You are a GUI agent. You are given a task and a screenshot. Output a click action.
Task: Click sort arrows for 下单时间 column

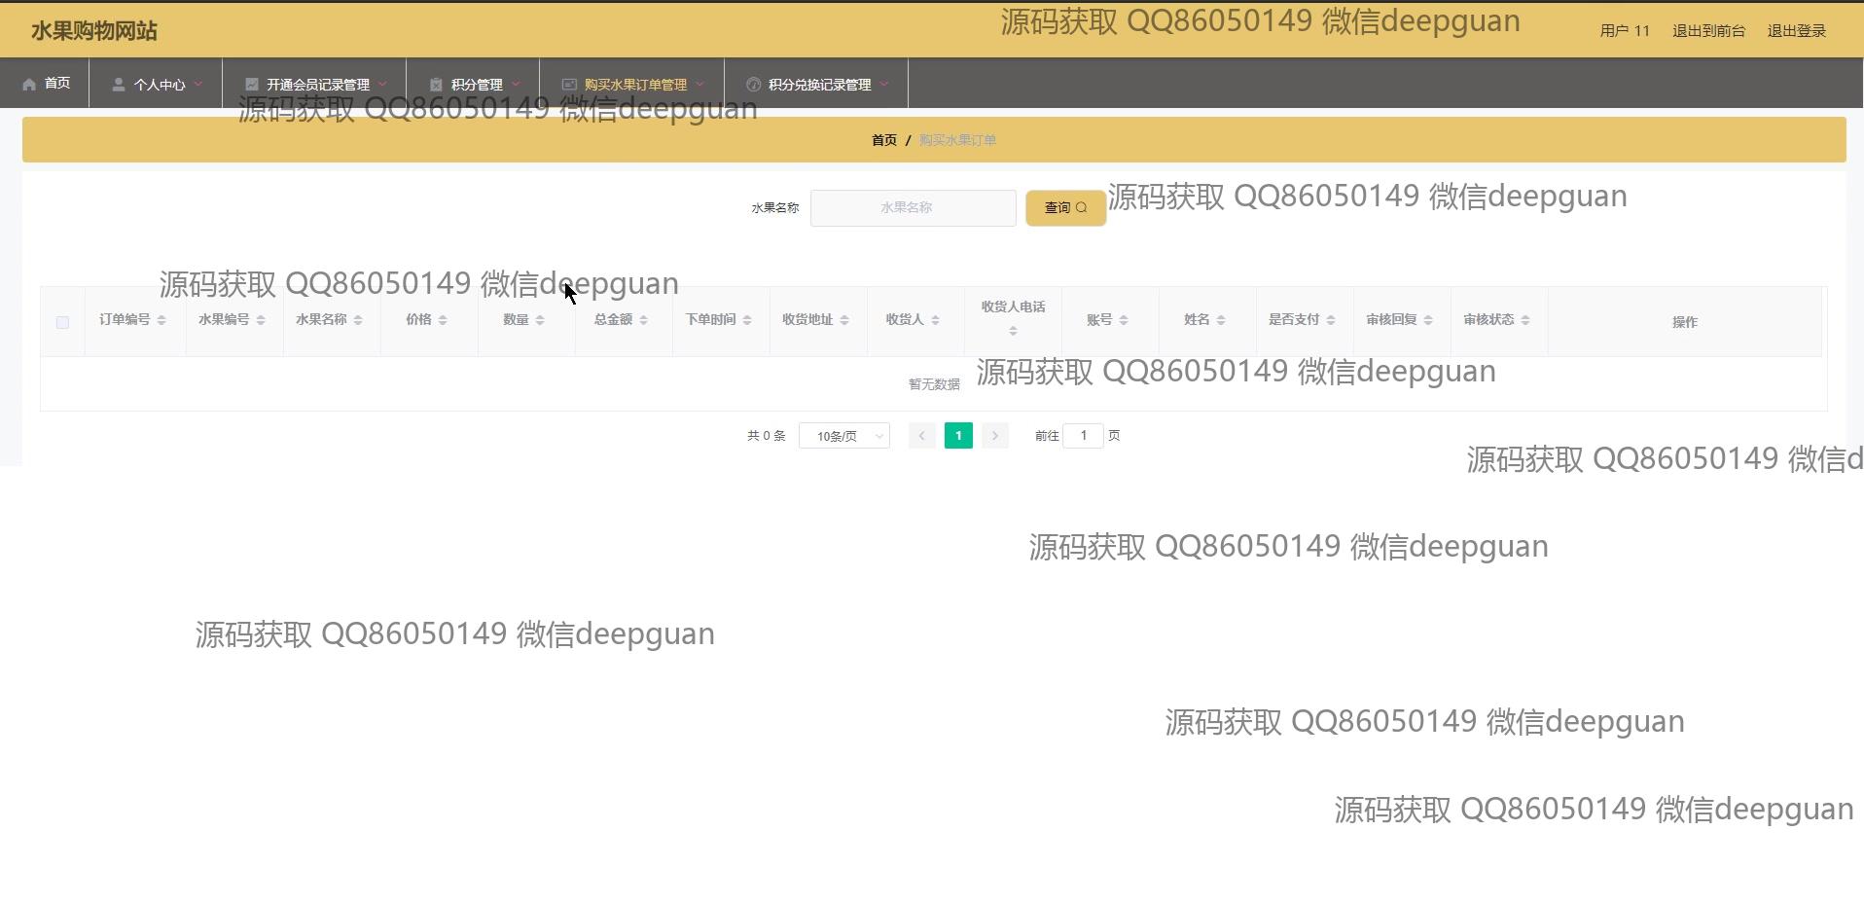coord(747,320)
